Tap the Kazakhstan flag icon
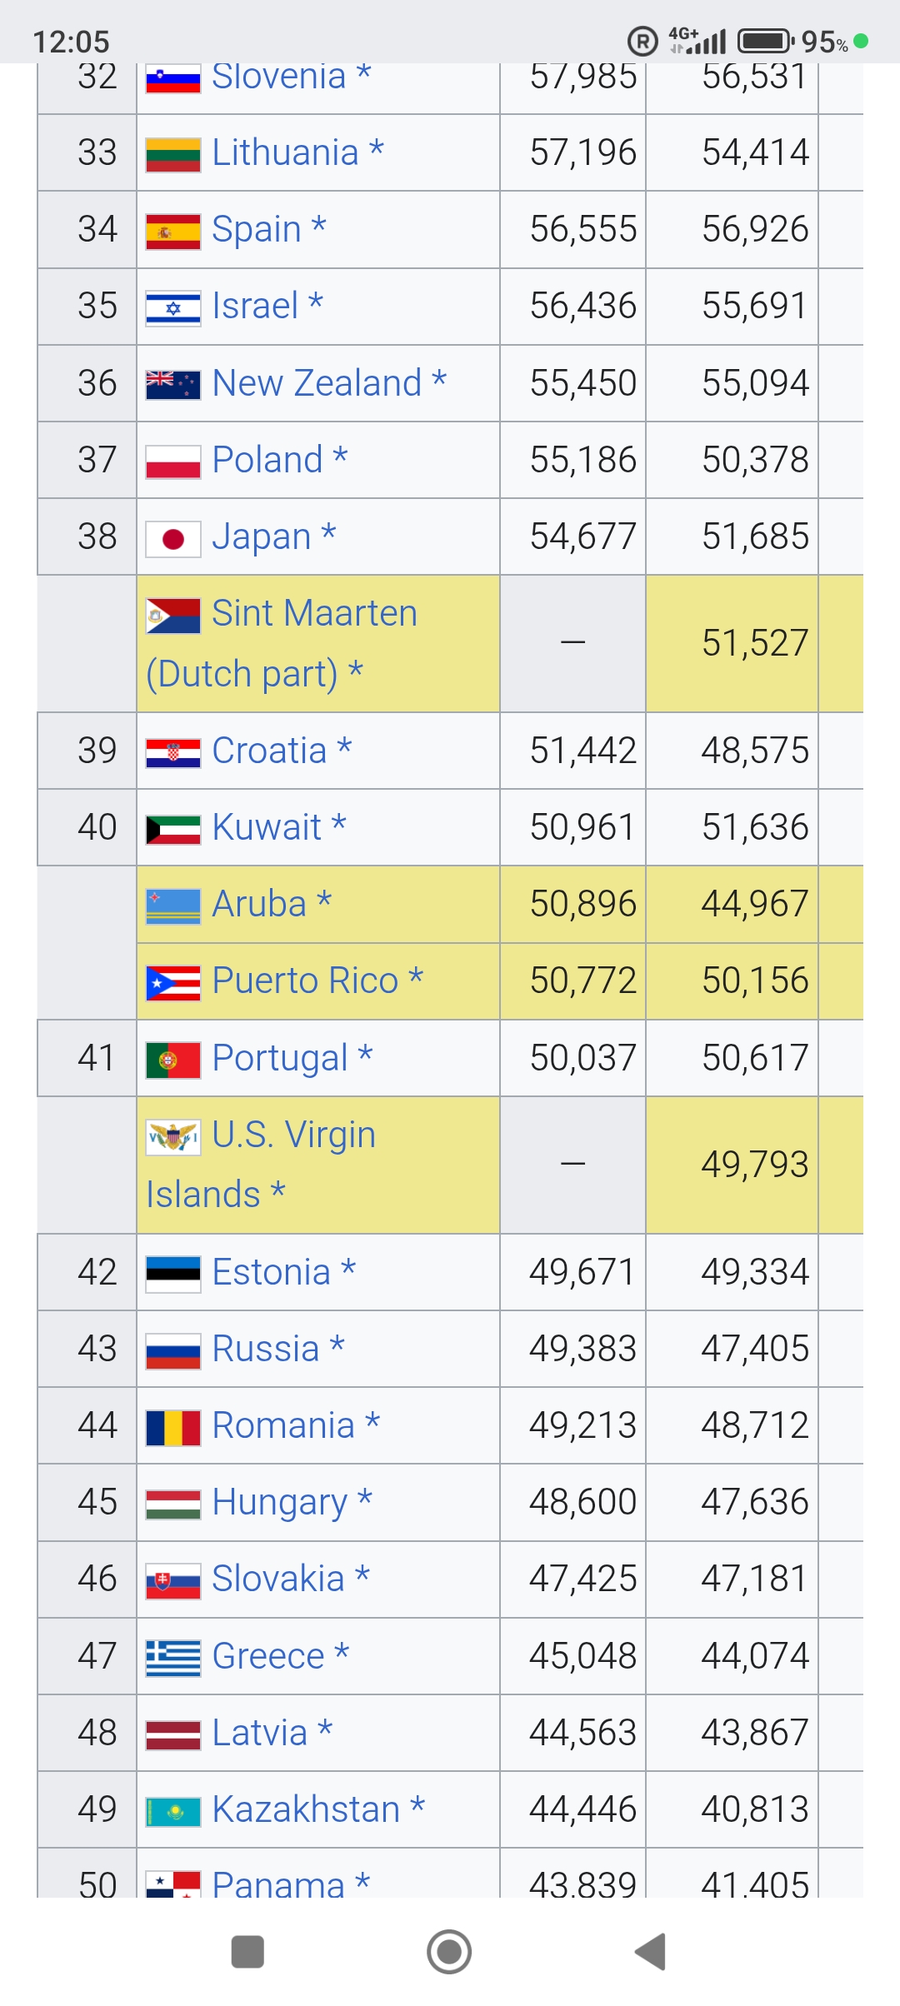The image size is (900, 2006). 173,1811
